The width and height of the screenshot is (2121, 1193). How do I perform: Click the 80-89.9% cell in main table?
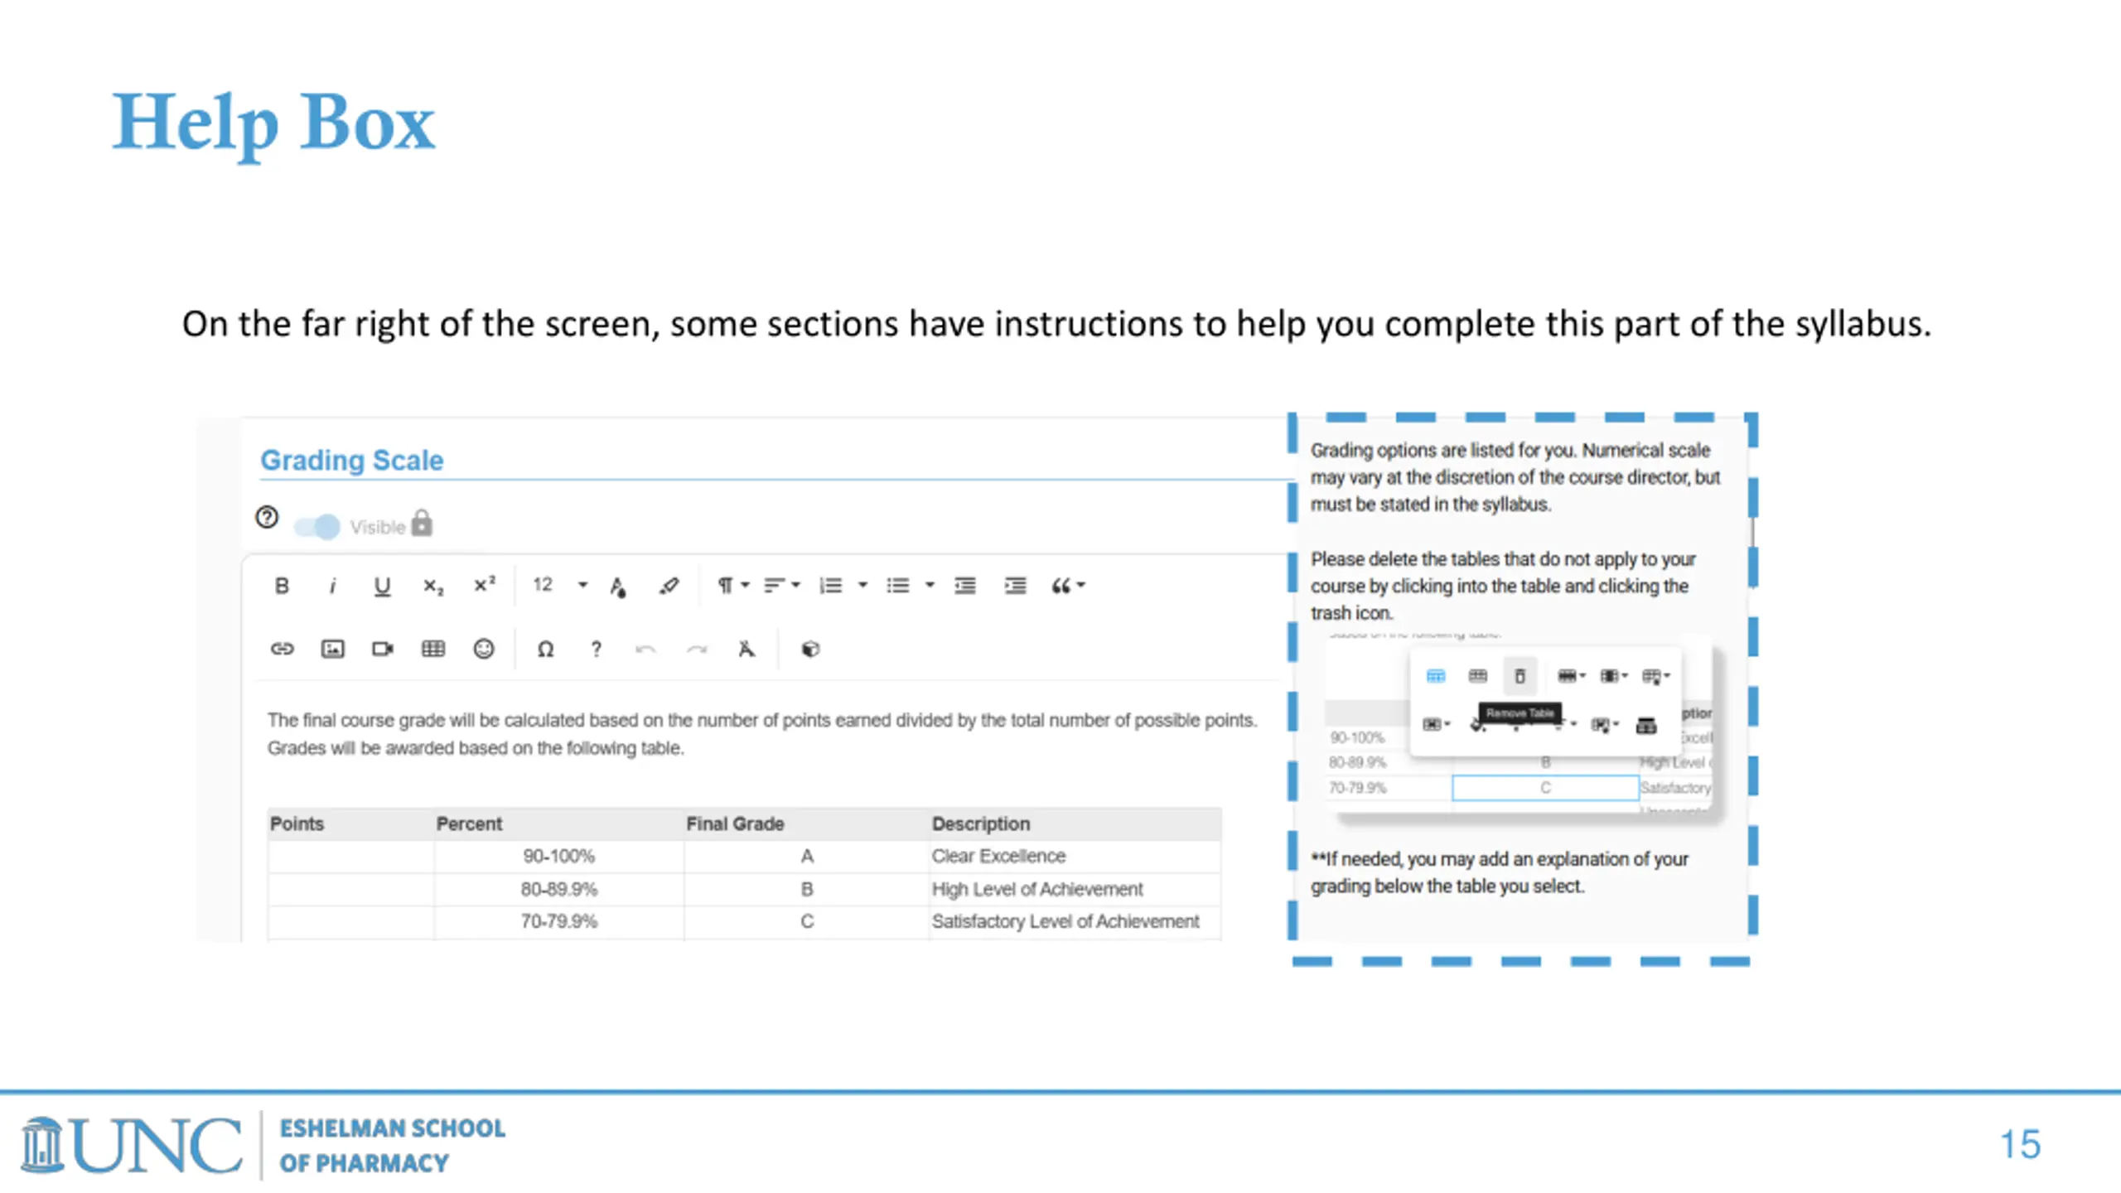click(x=558, y=889)
